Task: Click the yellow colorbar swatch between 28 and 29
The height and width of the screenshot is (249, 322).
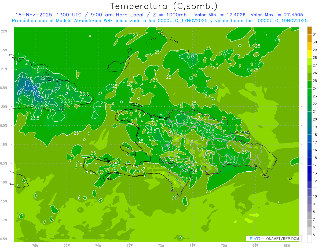Action: click(x=309, y=54)
